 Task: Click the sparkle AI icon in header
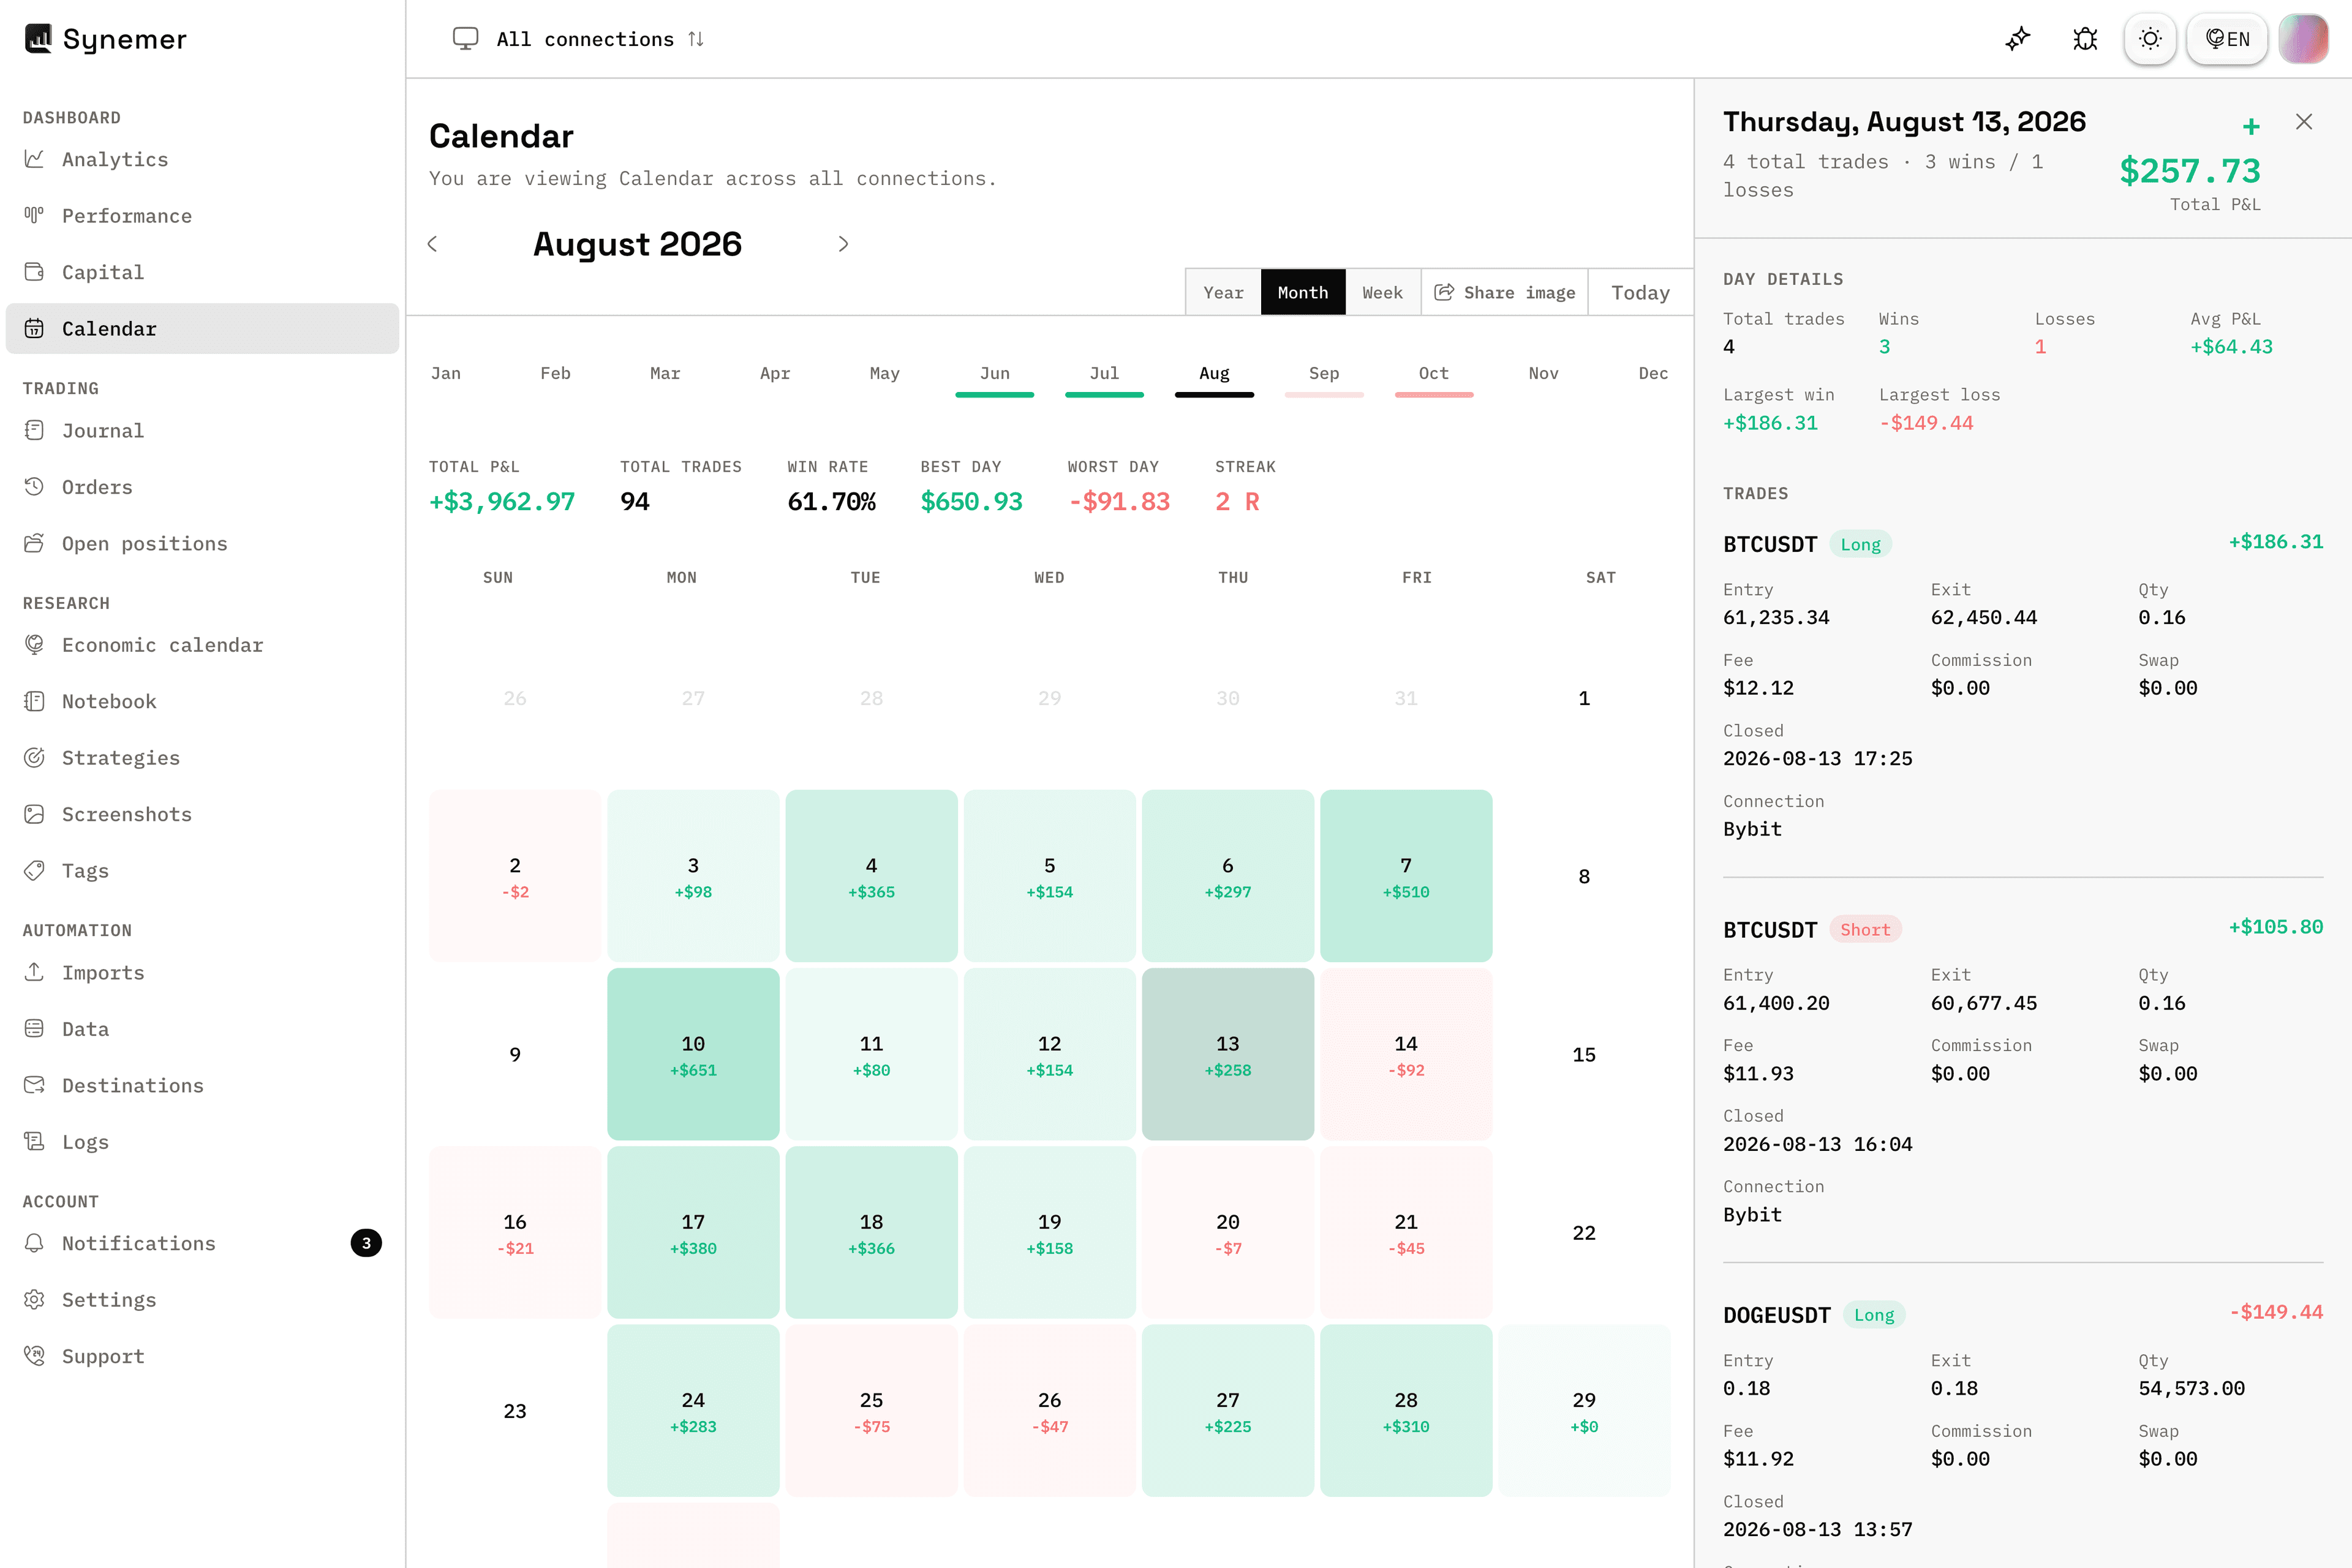click(x=2018, y=39)
